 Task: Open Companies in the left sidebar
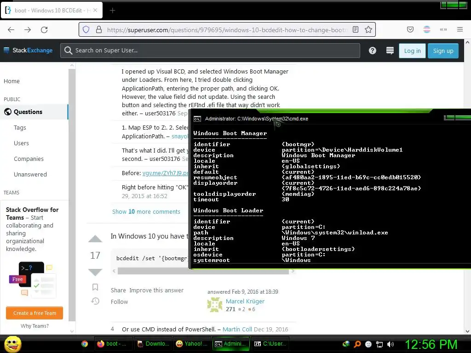click(29, 159)
